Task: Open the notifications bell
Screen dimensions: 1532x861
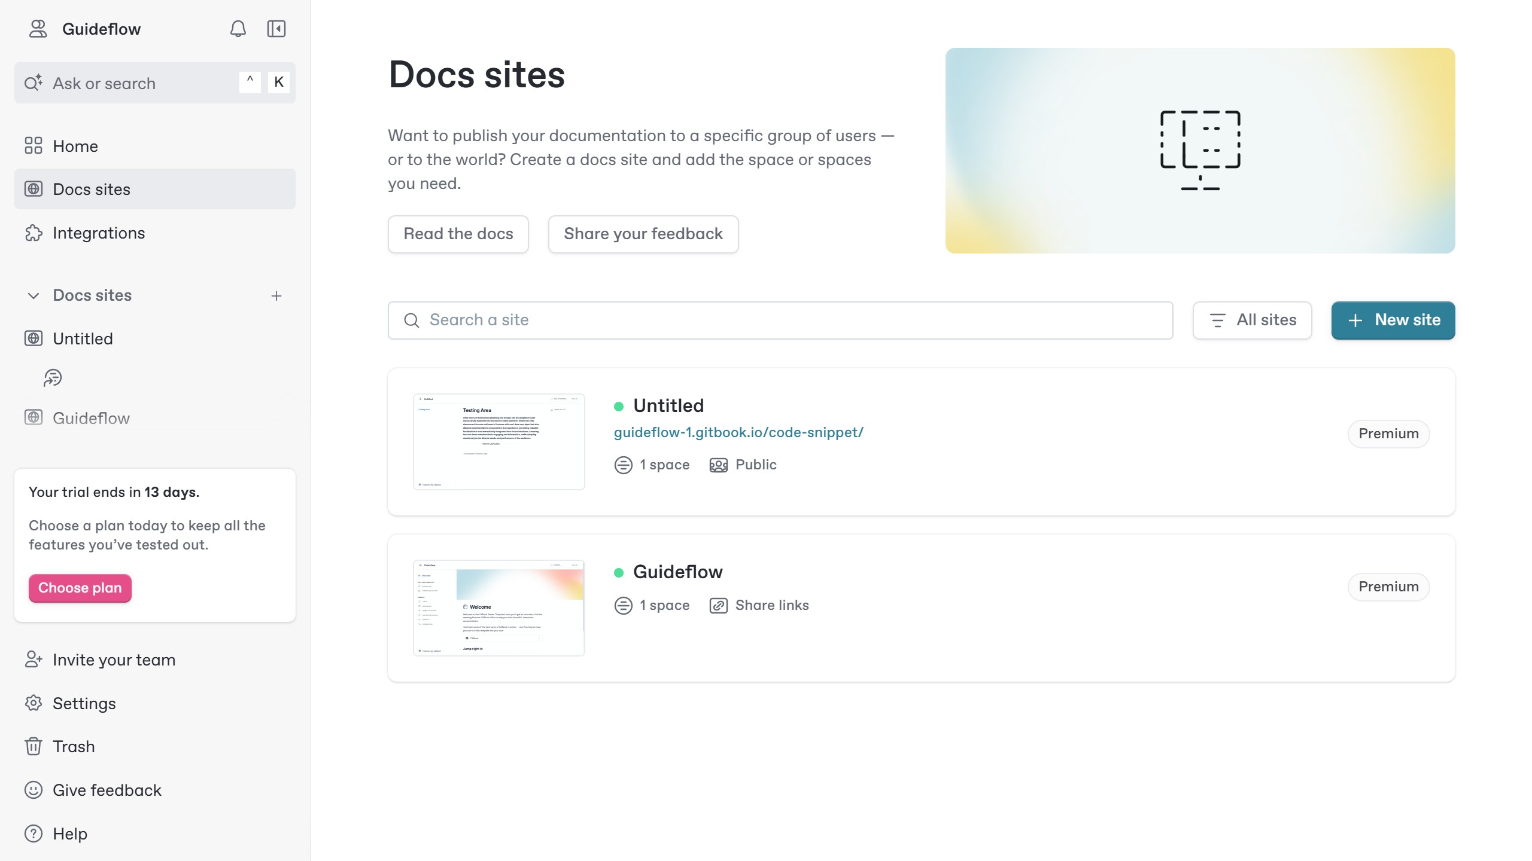Action: click(x=238, y=29)
